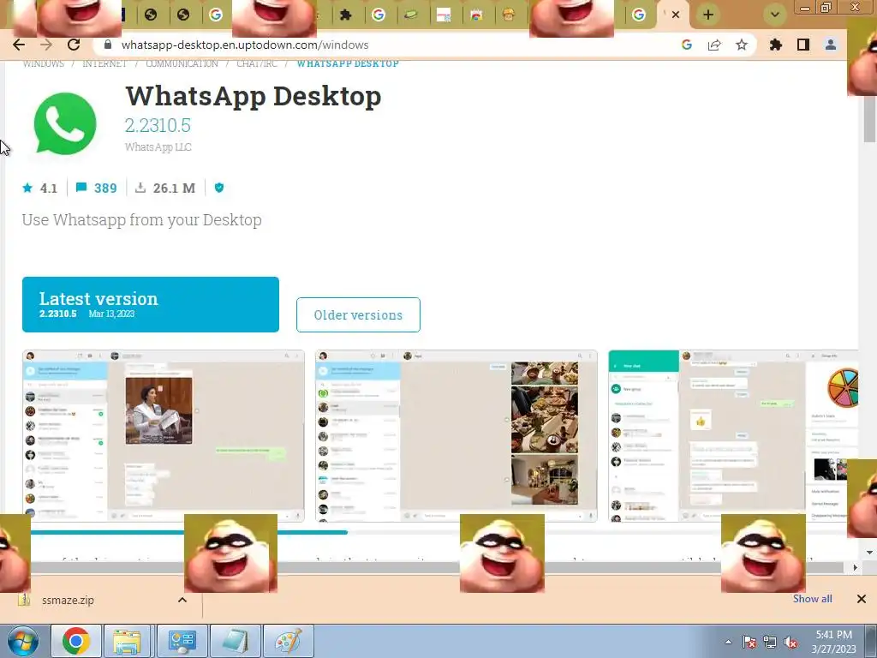
Task: Go back to the previous page
Action: 19,45
